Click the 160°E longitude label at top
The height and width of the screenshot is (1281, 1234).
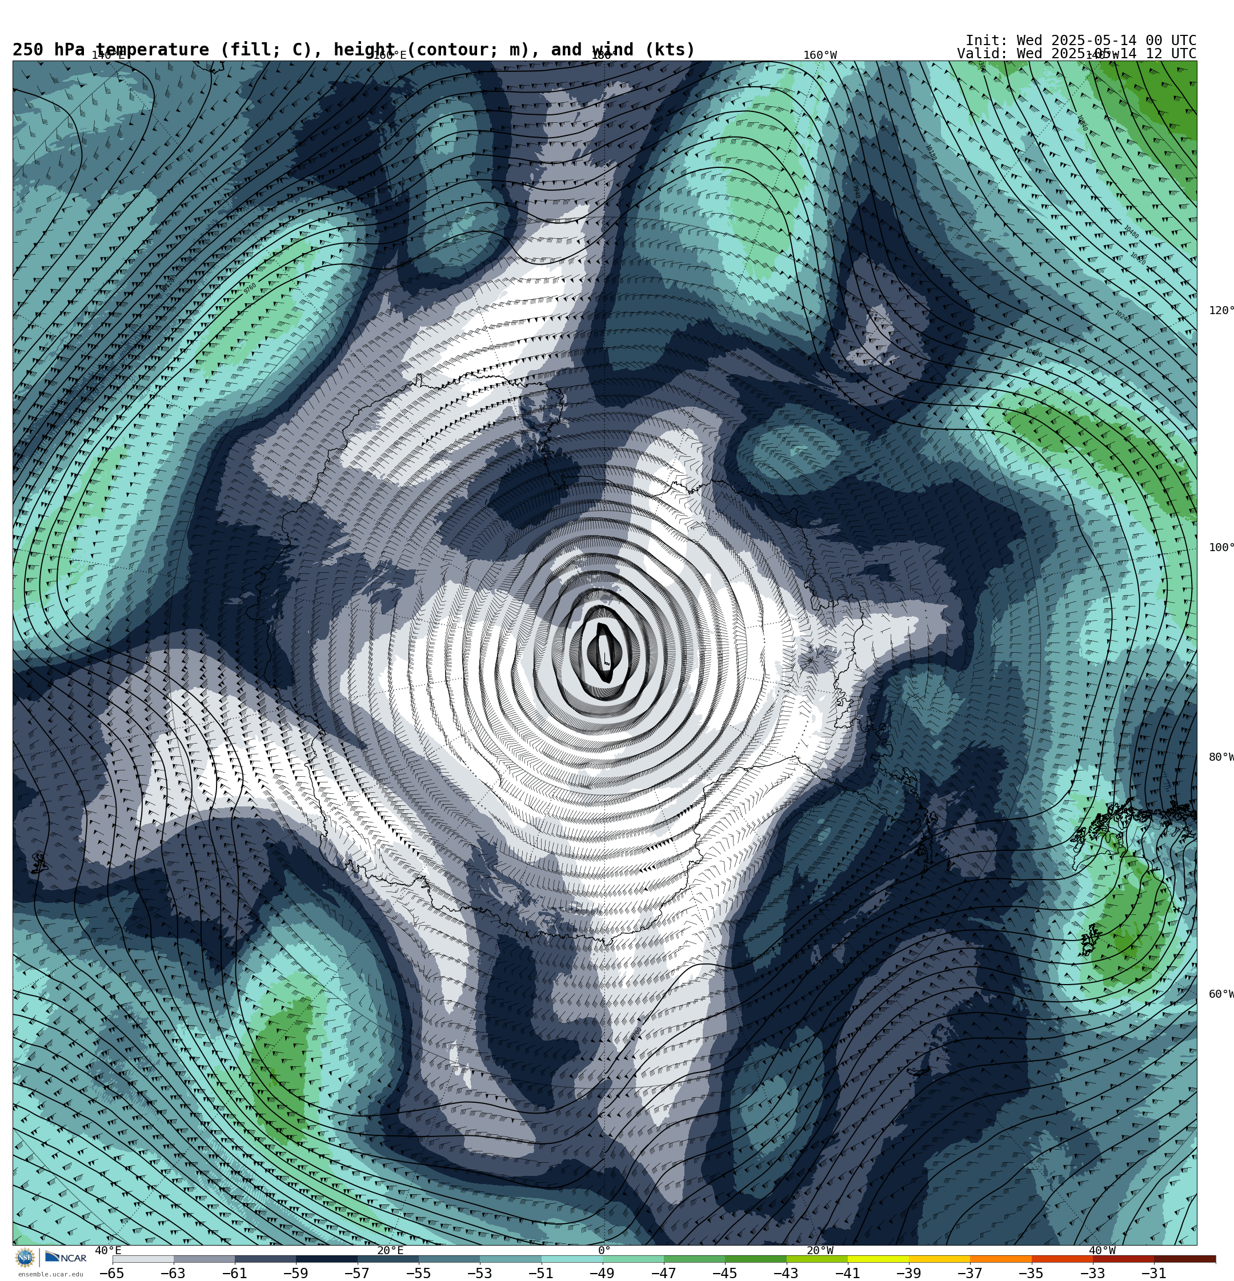(x=390, y=55)
